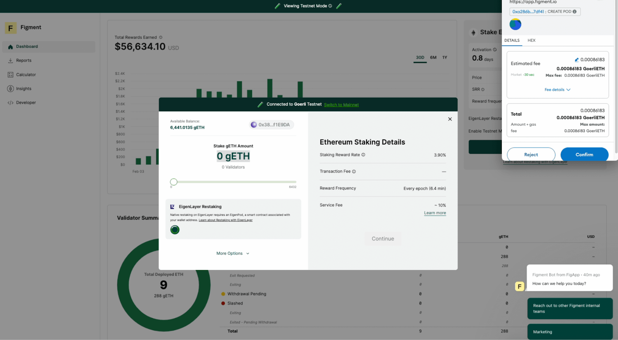618x340 pixels.
Task: Click the stake gETH amount slider handle
Action: pyautogui.click(x=174, y=182)
